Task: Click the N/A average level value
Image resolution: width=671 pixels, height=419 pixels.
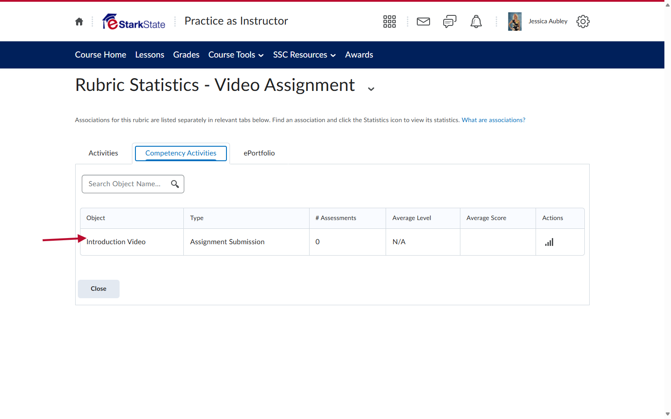Action: tap(399, 242)
